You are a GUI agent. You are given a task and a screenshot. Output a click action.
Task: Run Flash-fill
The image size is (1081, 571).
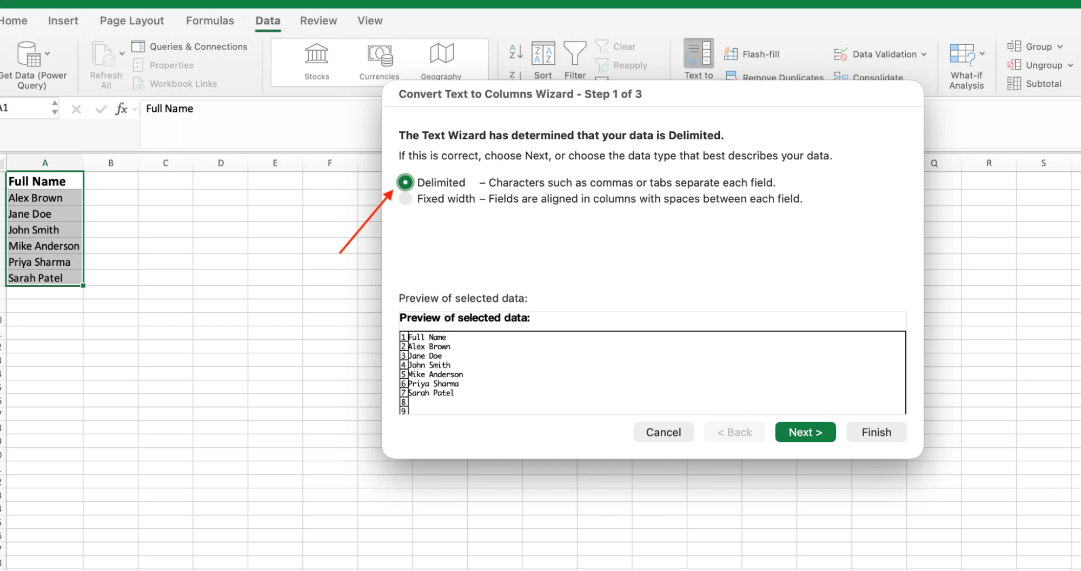click(x=752, y=54)
